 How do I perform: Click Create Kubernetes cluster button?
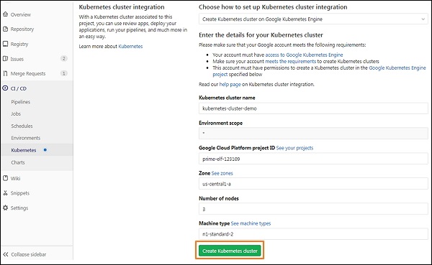230,251
